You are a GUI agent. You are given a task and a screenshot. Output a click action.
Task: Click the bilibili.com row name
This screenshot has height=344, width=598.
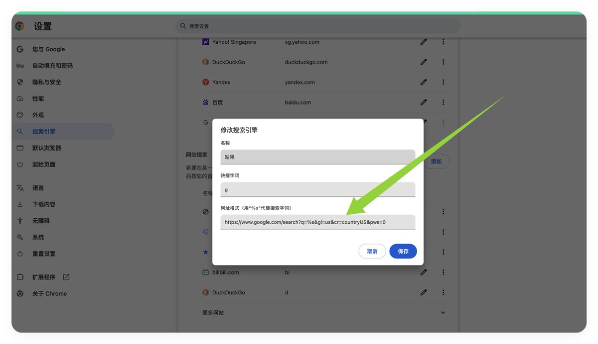[x=226, y=272]
